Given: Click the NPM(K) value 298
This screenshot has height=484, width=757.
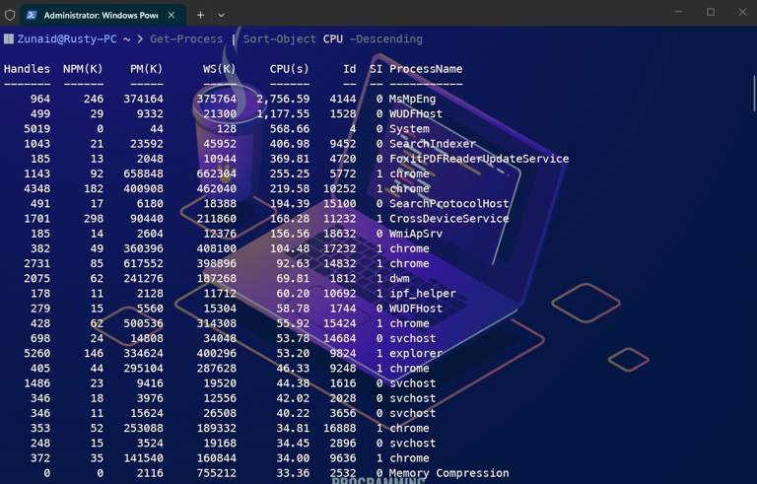Looking at the screenshot, I should click(94, 219).
